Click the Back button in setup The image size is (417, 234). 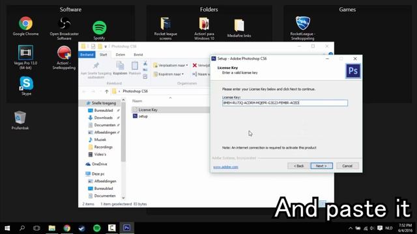click(x=298, y=166)
